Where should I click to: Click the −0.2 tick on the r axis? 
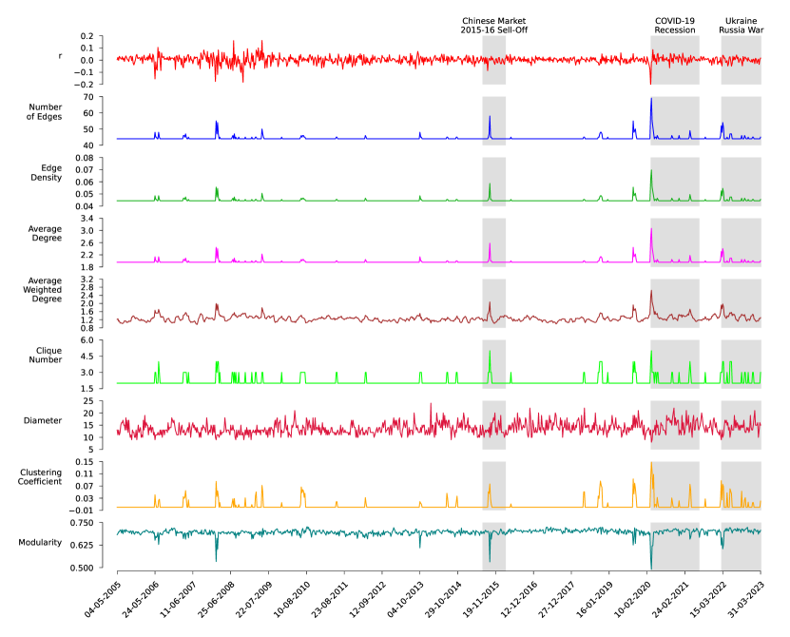pos(85,85)
